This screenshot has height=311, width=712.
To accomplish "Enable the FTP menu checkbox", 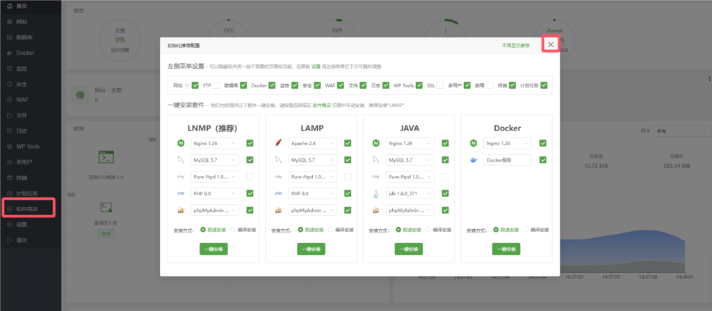I will point(216,85).
